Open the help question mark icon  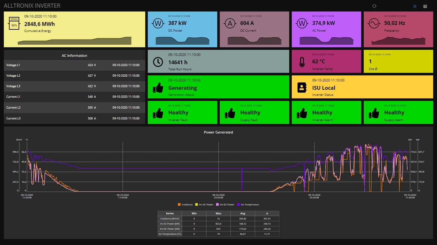[x=425, y=6]
